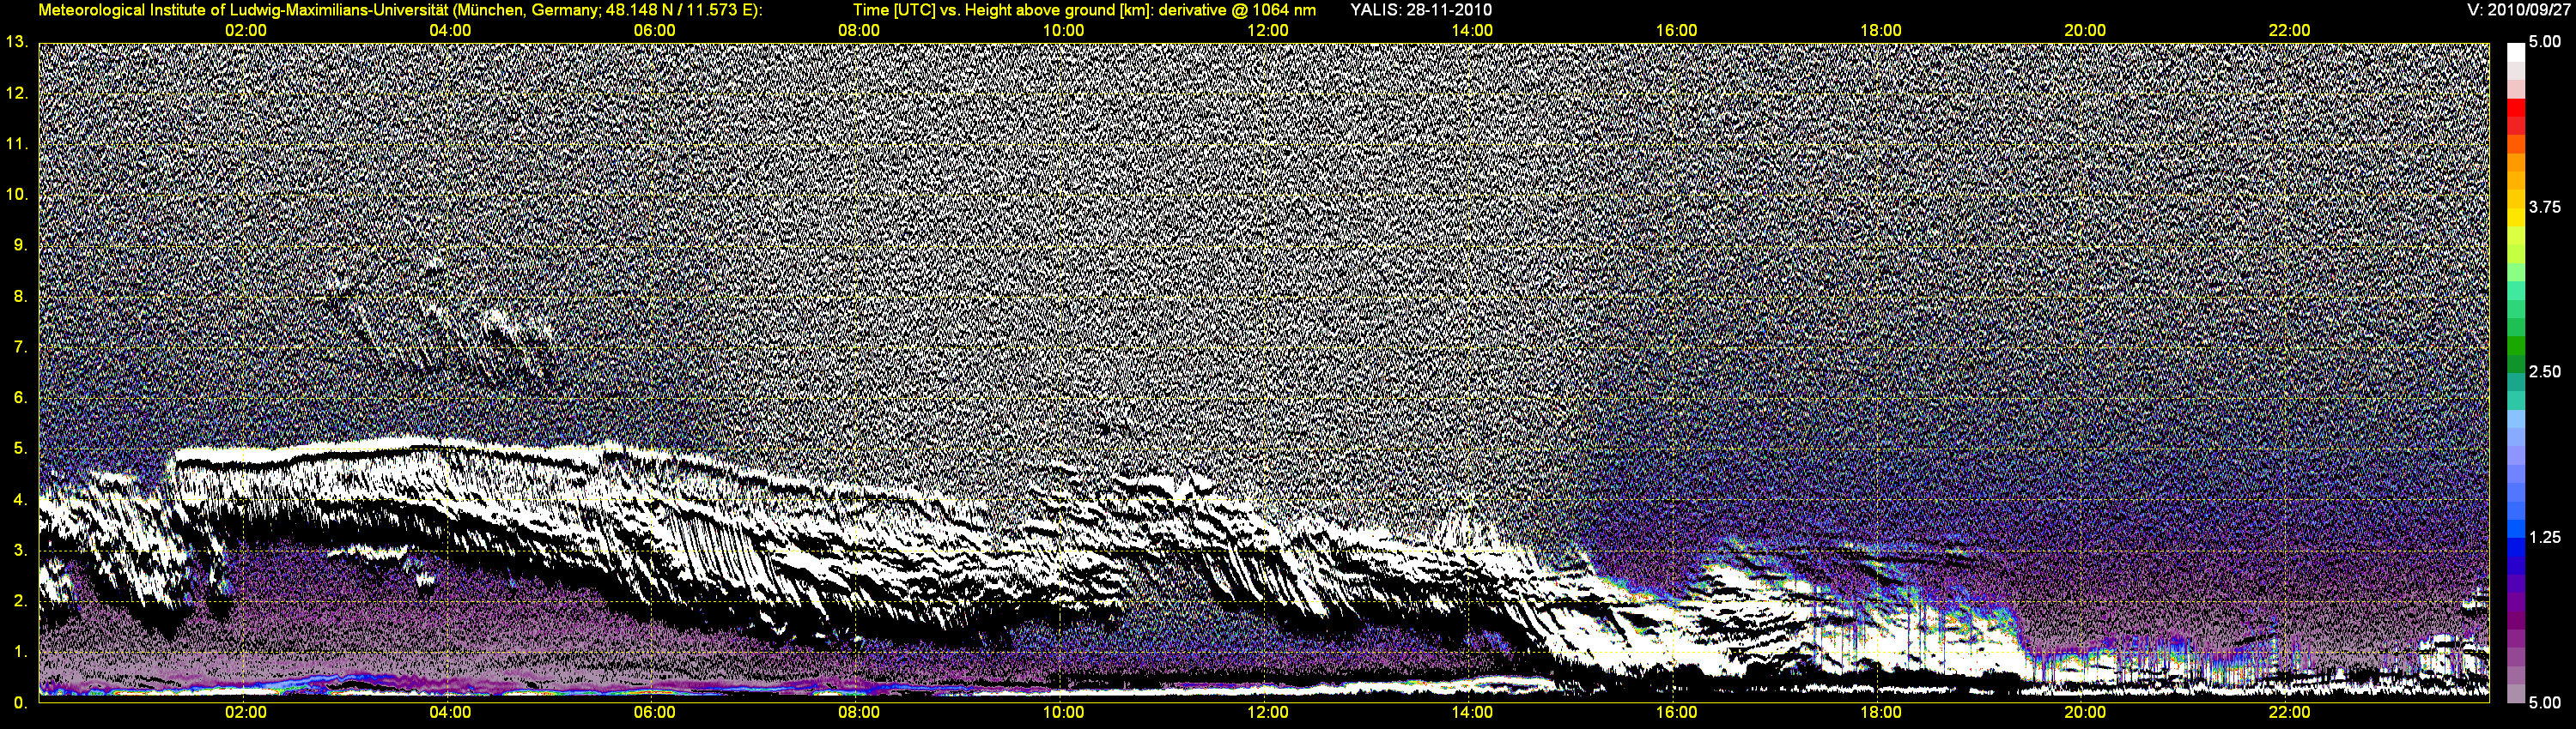The width and height of the screenshot is (2576, 729).
Task: Pick the 1. km height axis label
Action: (20, 652)
